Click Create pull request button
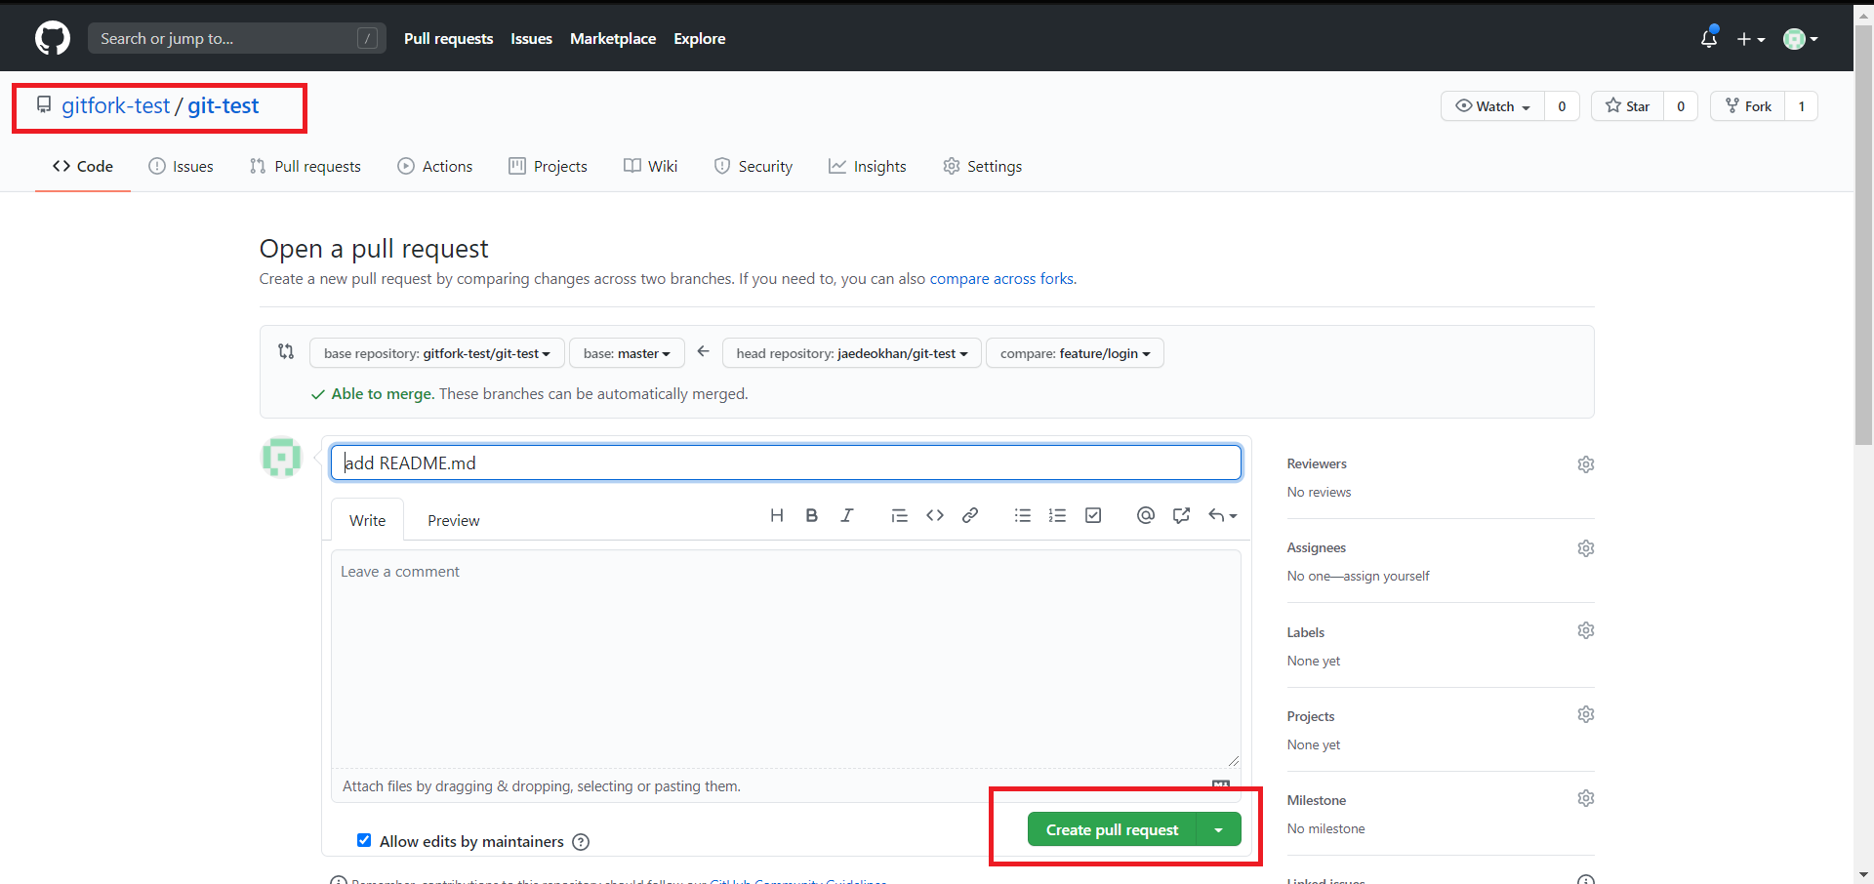The width and height of the screenshot is (1874, 884). coord(1113,829)
